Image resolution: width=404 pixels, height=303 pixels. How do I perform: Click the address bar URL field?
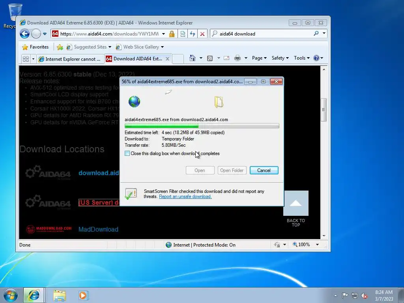click(110, 34)
